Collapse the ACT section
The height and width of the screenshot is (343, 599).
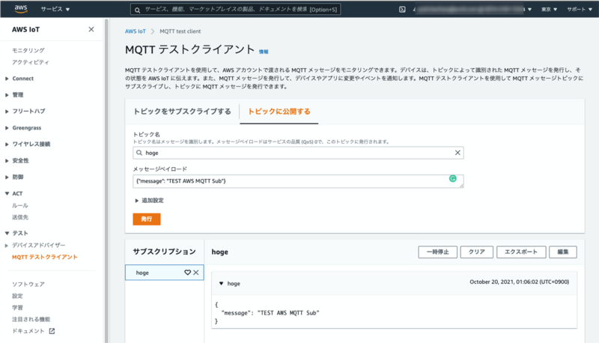[13, 193]
